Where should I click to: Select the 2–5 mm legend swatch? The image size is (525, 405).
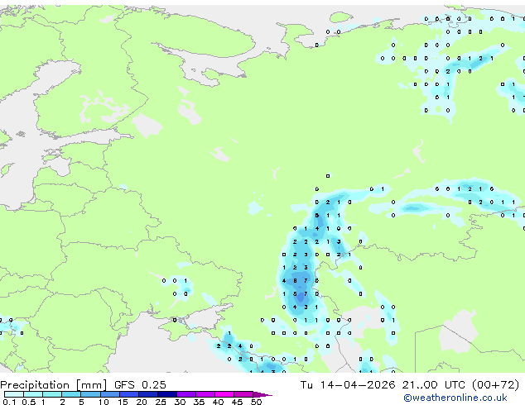pyautogui.click(x=71, y=394)
